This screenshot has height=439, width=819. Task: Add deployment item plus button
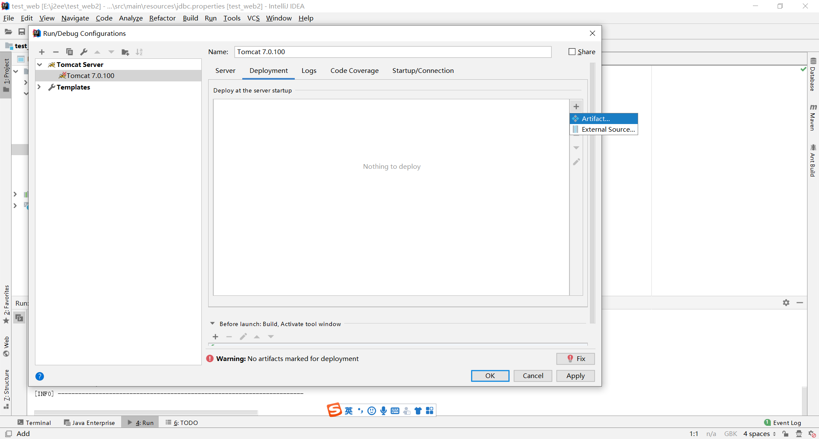(576, 107)
